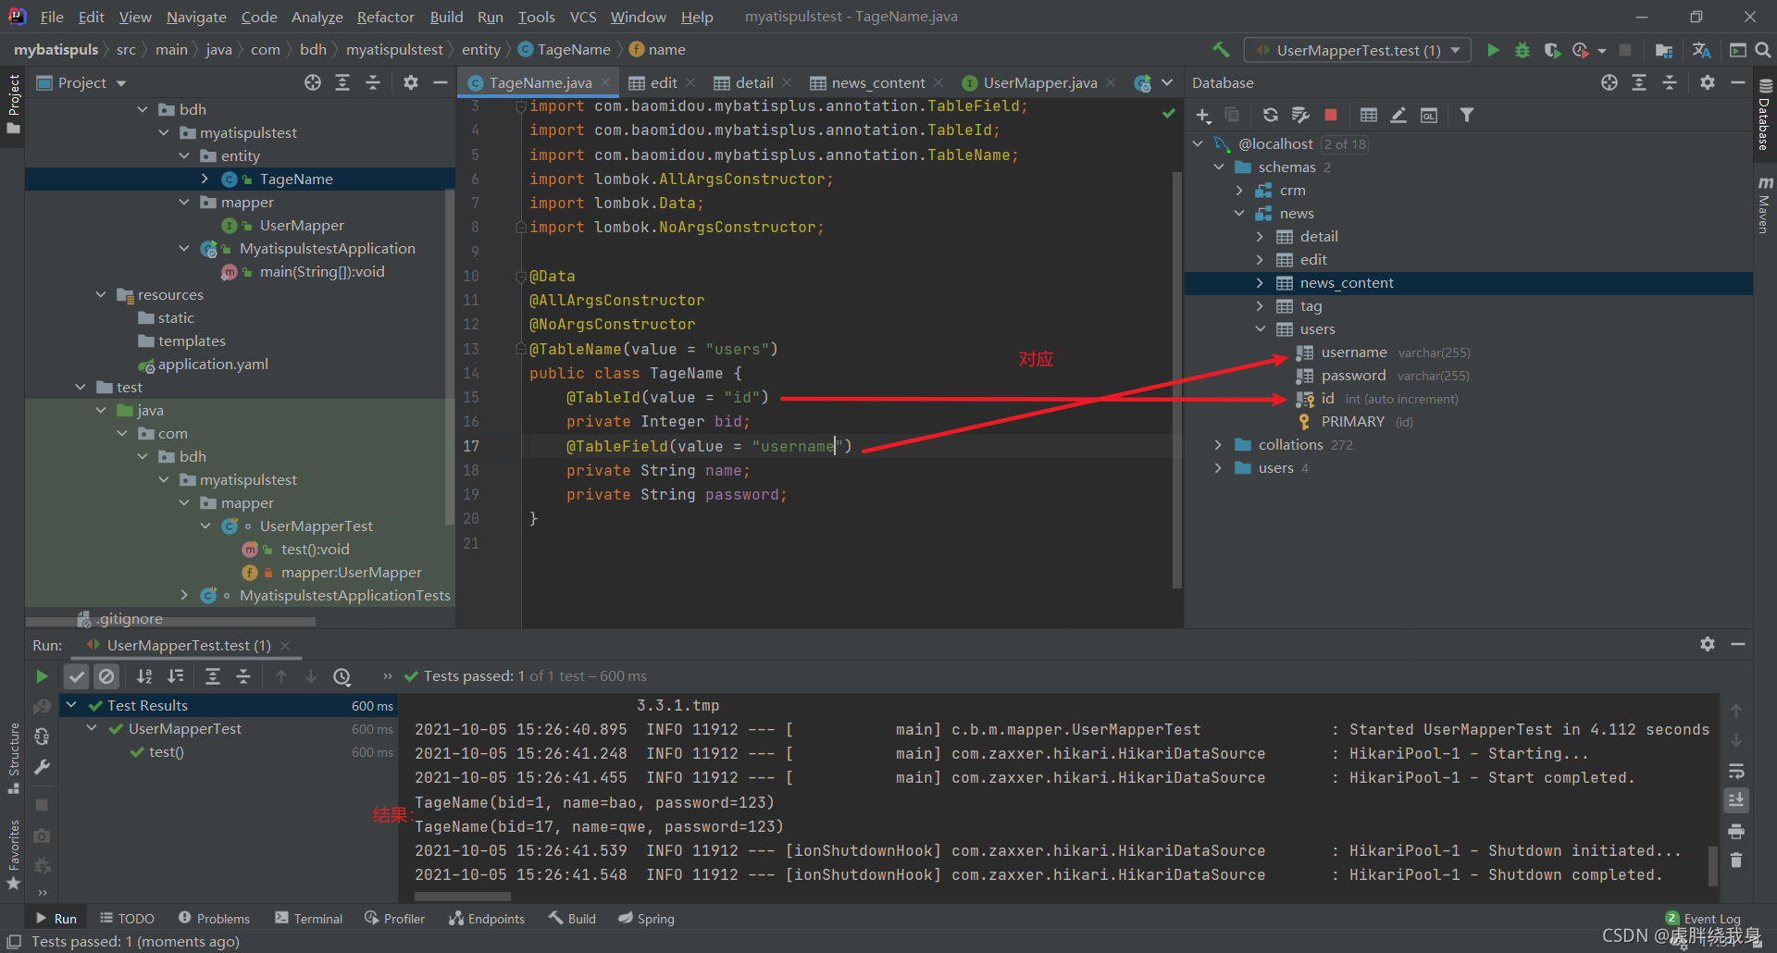Stop database action red square icon
1777x953 pixels.
[1331, 115]
